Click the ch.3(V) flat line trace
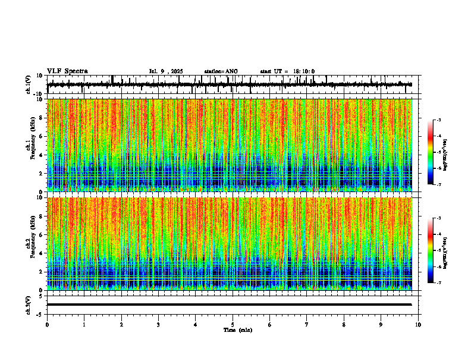Screen dimensions: 471x364 (x=230, y=305)
